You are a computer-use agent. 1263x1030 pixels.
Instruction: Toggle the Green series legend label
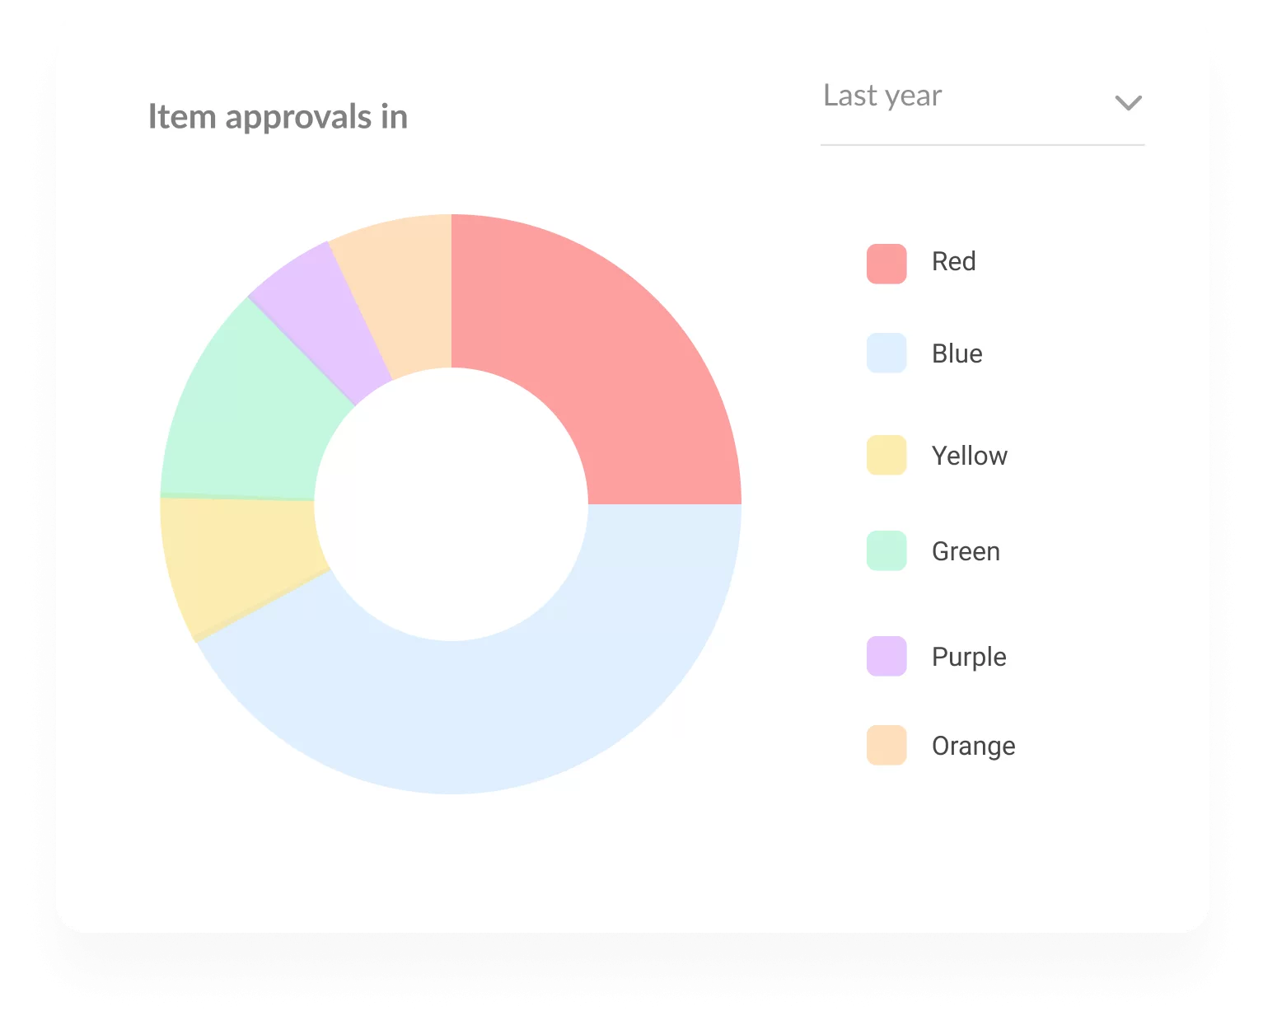point(966,551)
